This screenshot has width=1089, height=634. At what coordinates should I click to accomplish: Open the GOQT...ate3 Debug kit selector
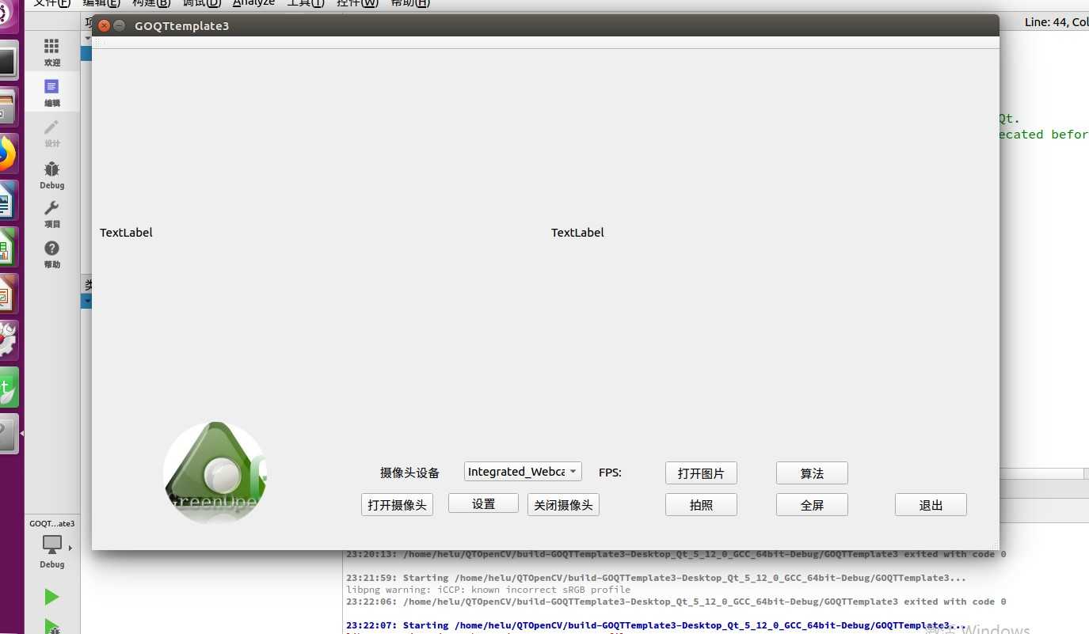click(51, 544)
